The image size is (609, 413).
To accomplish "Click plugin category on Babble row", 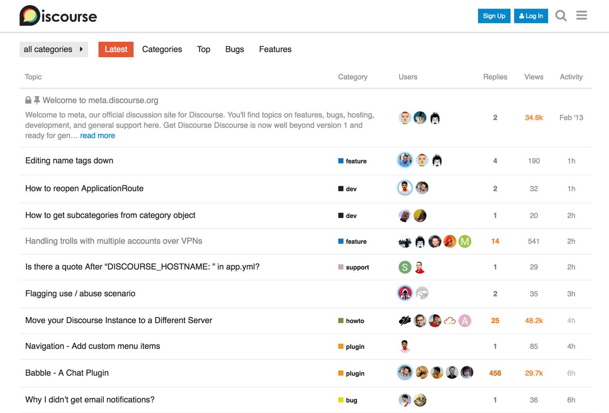I will pos(351,373).
